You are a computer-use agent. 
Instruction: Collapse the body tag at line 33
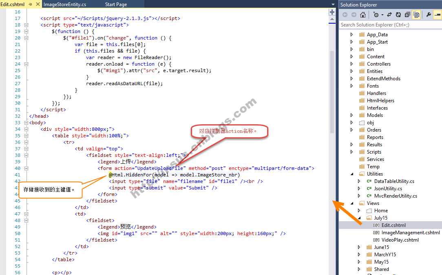(26, 123)
